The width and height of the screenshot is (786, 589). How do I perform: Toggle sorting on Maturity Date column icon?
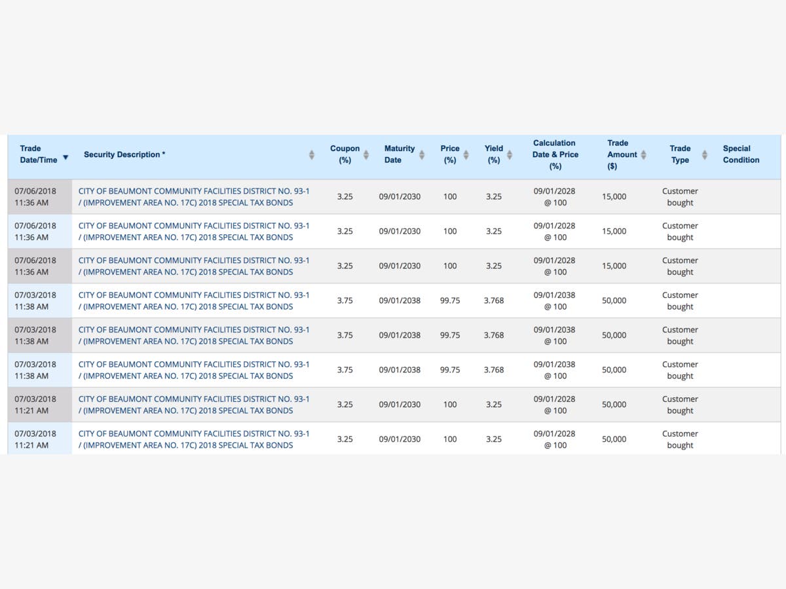tap(422, 155)
